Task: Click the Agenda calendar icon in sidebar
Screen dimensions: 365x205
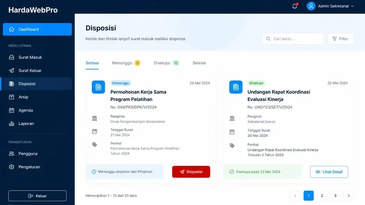Action: click(x=11, y=110)
